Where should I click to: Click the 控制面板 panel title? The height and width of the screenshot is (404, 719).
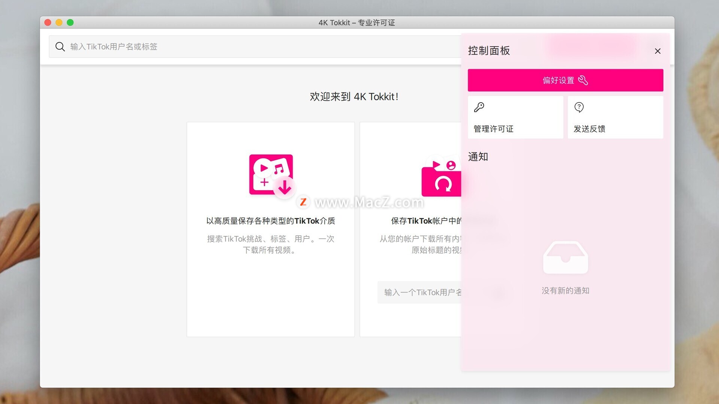489,51
